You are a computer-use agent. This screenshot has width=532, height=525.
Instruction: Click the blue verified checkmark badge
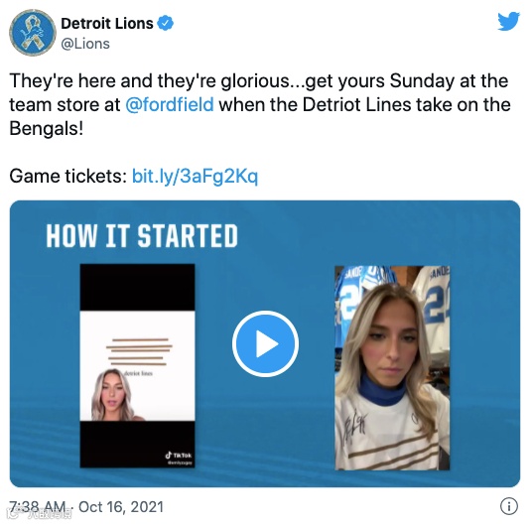pyautogui.click(x=166, y=23)
